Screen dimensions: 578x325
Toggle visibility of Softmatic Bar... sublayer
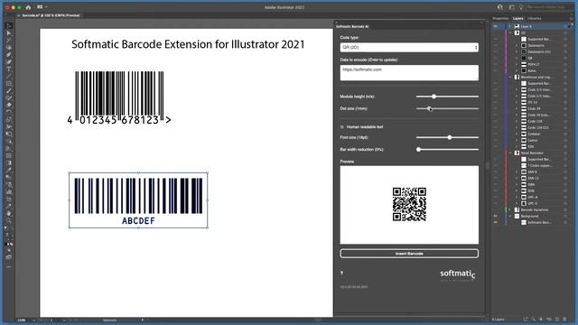495,222
